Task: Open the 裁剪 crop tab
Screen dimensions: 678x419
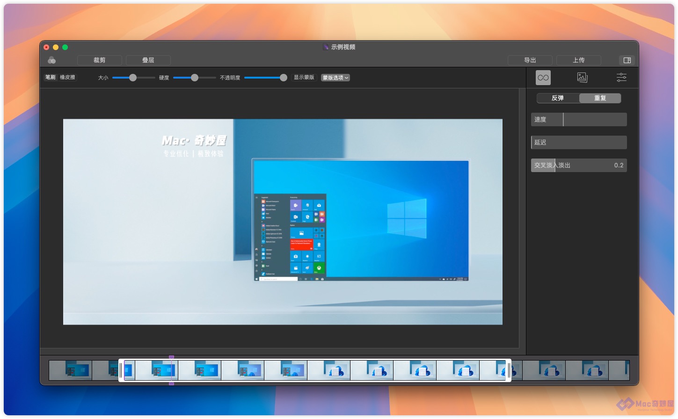Action: pos(100,60)
